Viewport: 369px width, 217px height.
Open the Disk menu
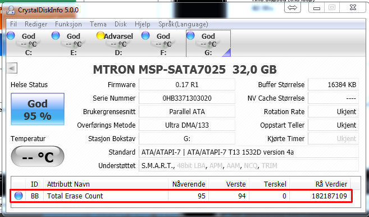(121, 24)
